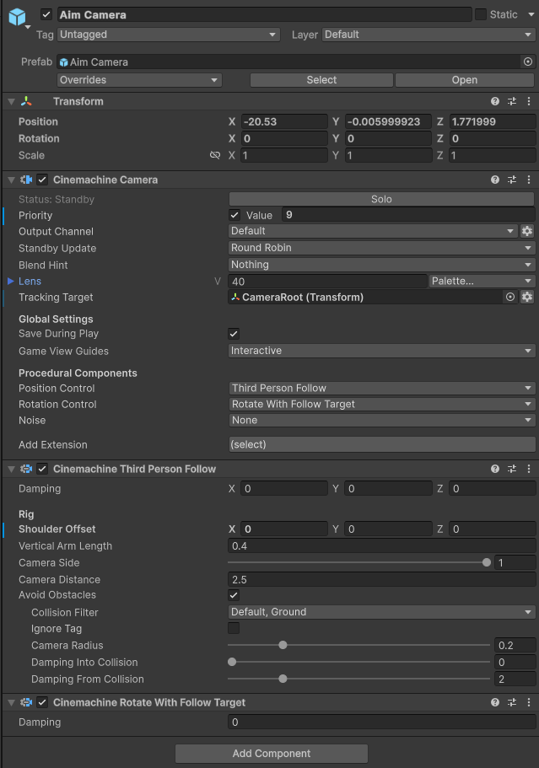Open object picker for Prefab field
Viewport: 539px width, 768px height.
528,62
